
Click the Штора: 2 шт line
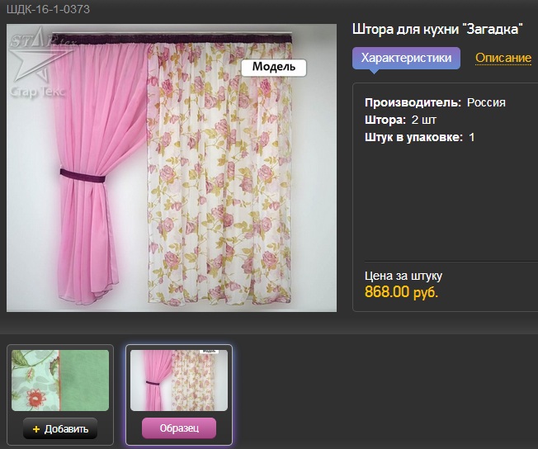coord(400,121)
